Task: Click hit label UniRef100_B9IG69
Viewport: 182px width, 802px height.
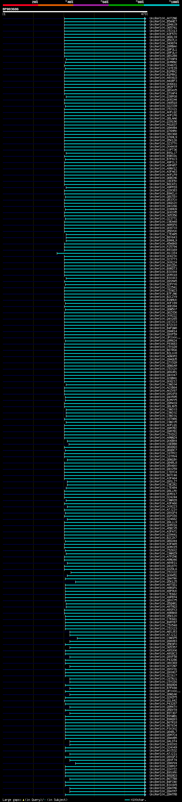Action: click(x=163, y=250)
